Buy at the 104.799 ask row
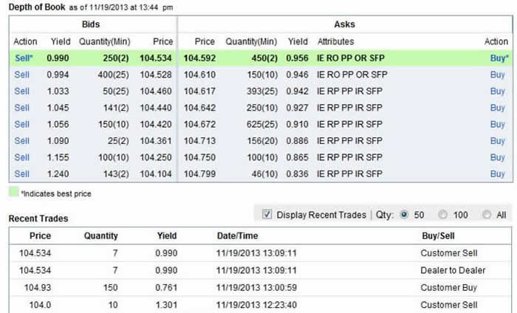The width and height of the screenshot is (517, 313). pos(498,174)
